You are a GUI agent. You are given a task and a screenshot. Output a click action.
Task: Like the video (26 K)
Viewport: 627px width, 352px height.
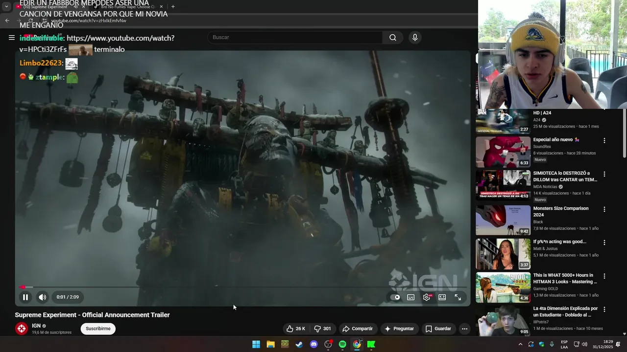pos(296,329)
